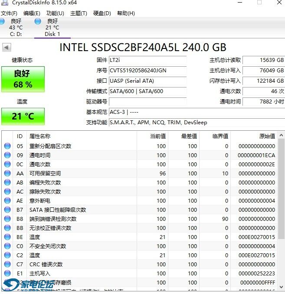Screen dimensions: 285x294
Task: Click the 原始值 column header
Action: [254, 136]
